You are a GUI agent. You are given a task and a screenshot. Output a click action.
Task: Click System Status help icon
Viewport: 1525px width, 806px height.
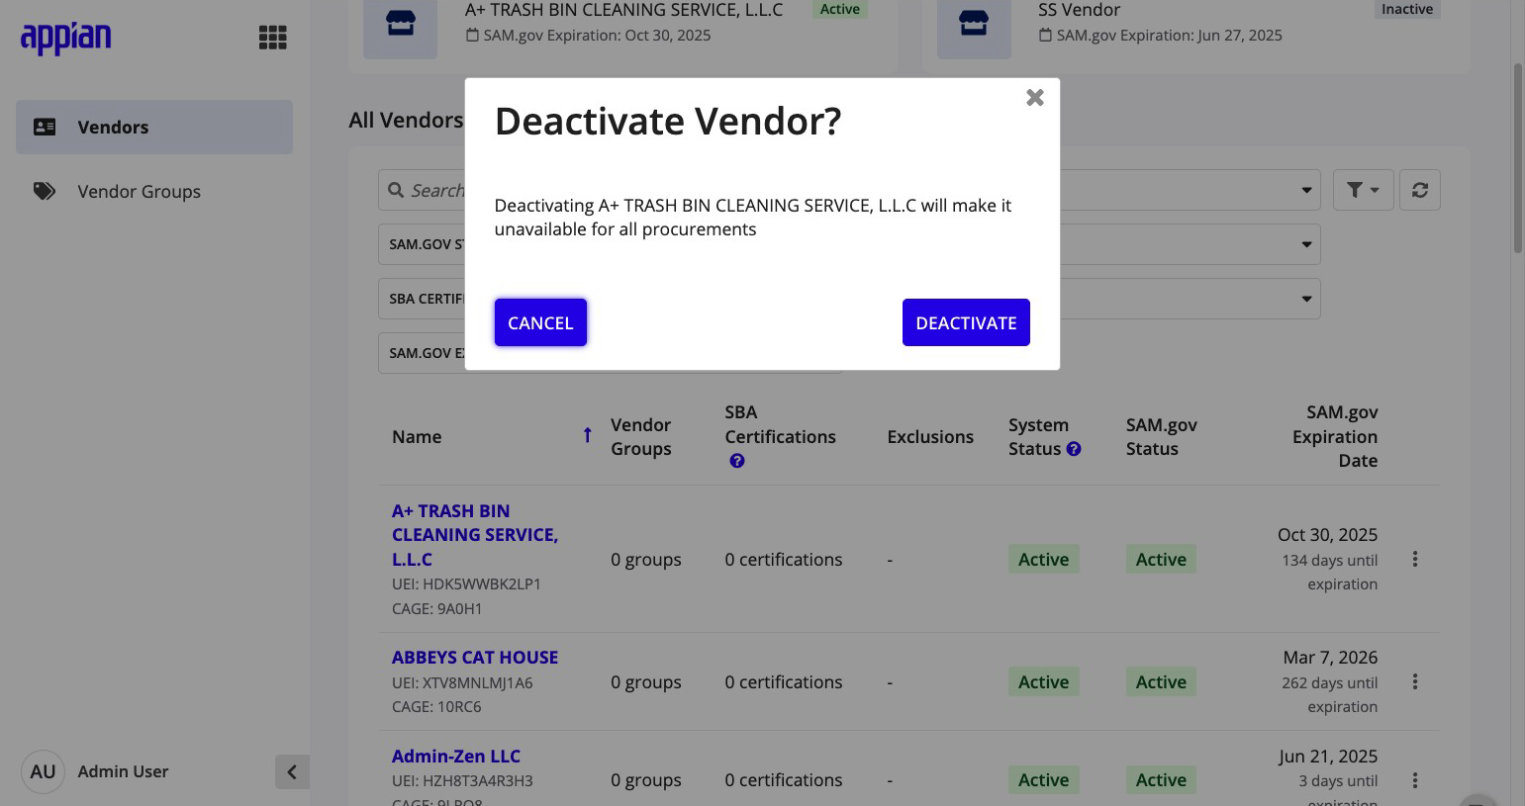point(1074,449)
